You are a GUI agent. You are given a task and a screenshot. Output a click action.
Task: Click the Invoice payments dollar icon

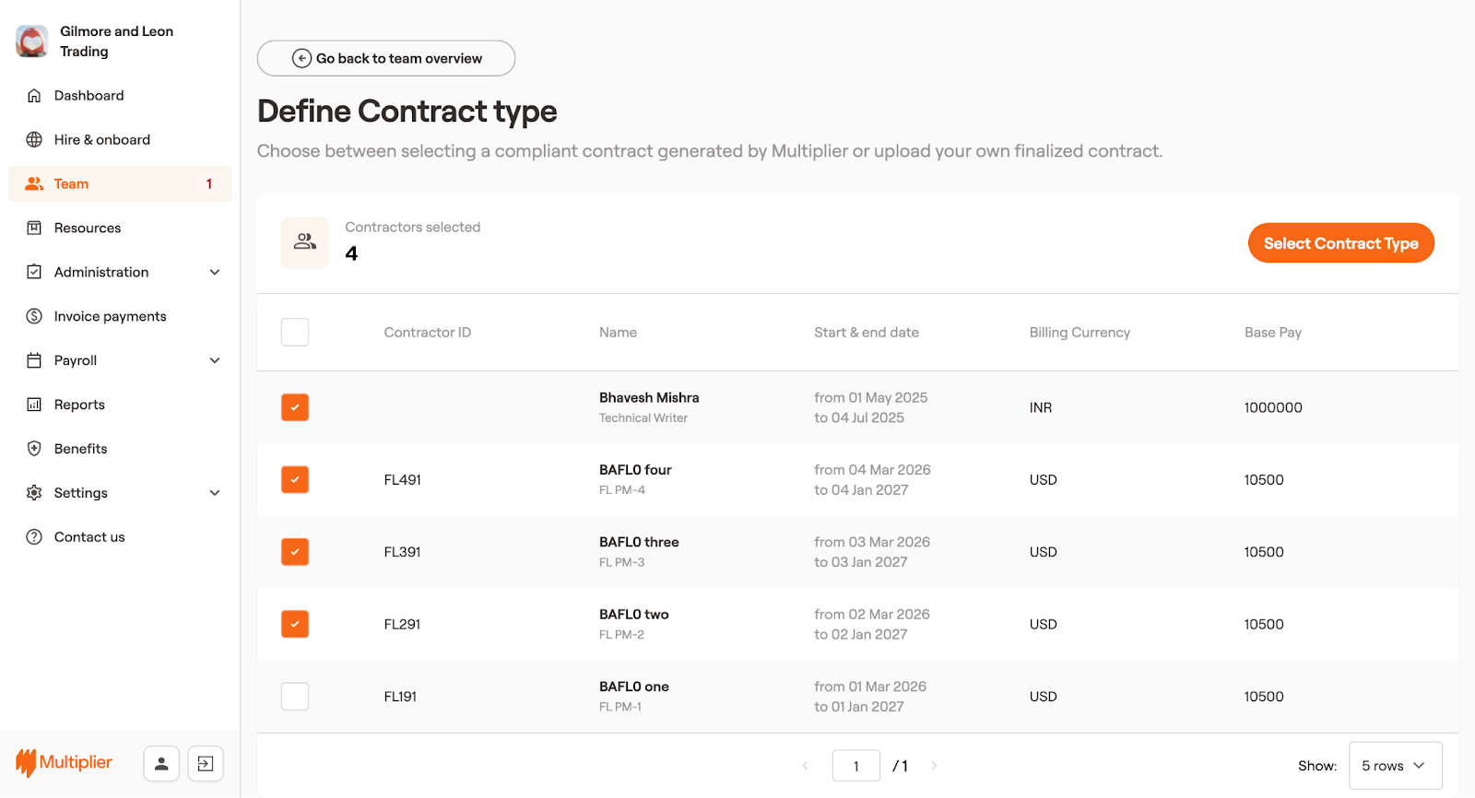tap(34, 316)
